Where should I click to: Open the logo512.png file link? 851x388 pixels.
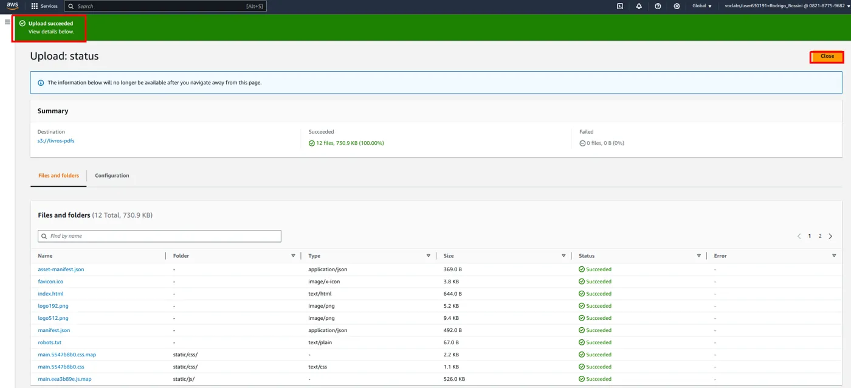coord(53,318)
